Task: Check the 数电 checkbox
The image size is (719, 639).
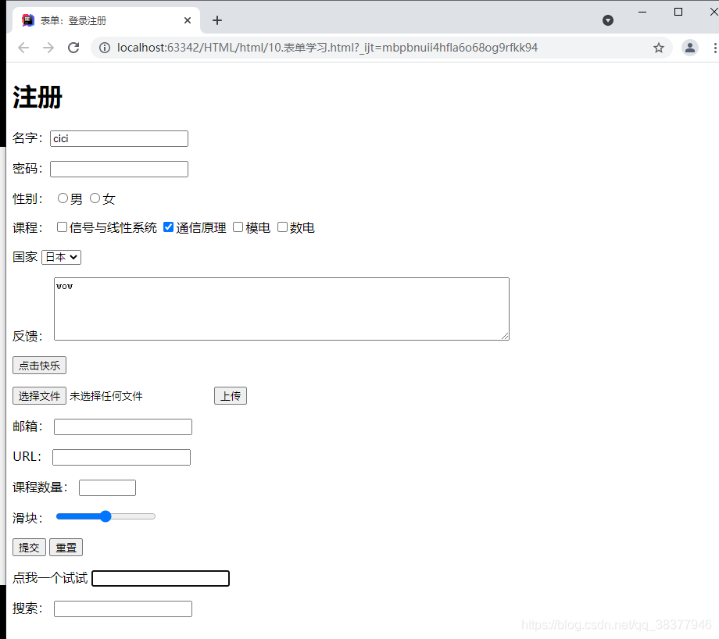Action: coord(282,227)
